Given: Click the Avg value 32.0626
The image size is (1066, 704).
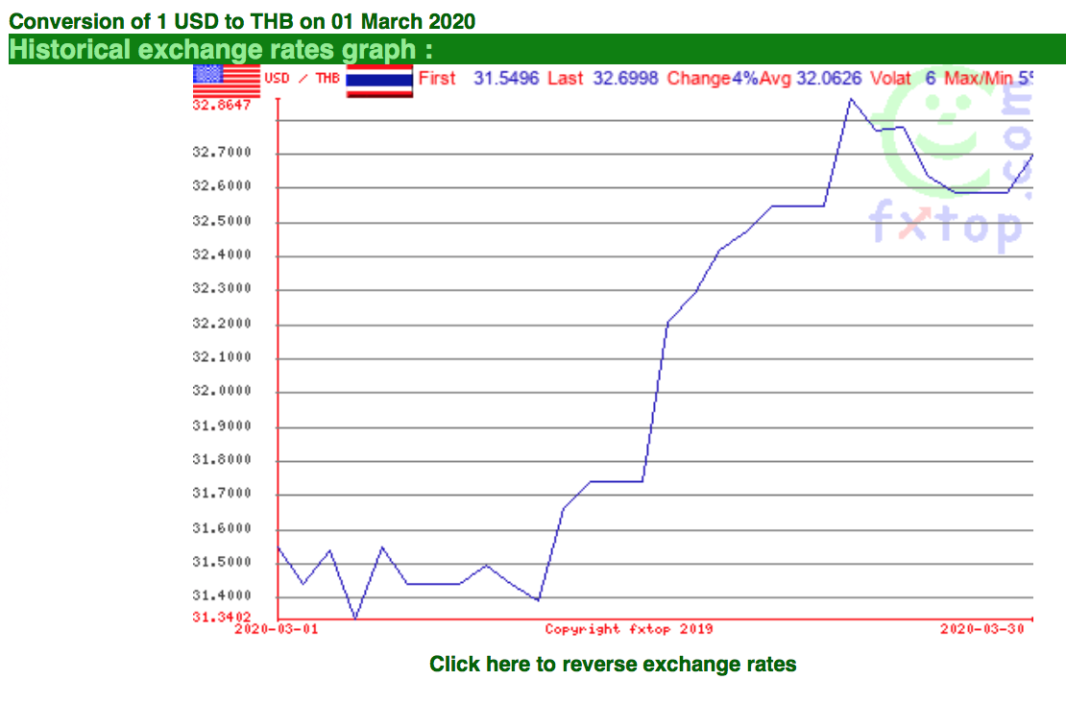Looking at the screenshot, I should tap(829, 78).
